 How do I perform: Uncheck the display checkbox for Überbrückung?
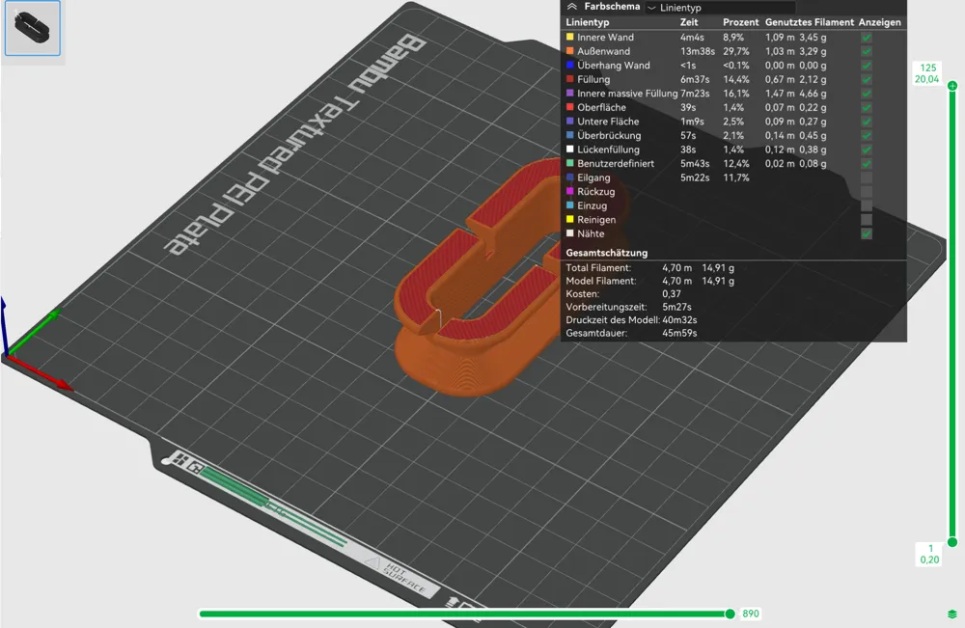pyautogui.click(x=867, y=136)
